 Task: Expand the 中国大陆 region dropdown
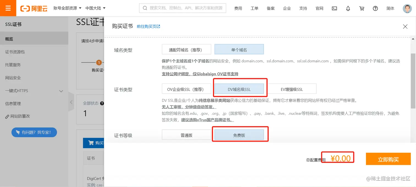point(95,8)
